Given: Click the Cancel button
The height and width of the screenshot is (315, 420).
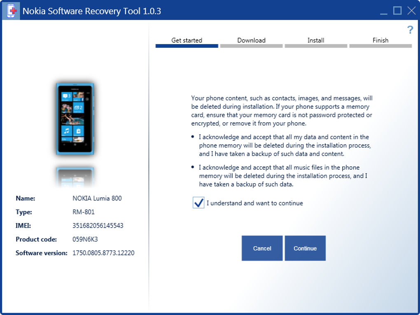Looking at the screenshot, I should tap(262, 248).
